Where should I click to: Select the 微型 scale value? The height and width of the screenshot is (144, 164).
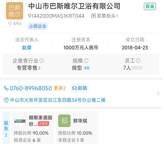tap(77, 68)
